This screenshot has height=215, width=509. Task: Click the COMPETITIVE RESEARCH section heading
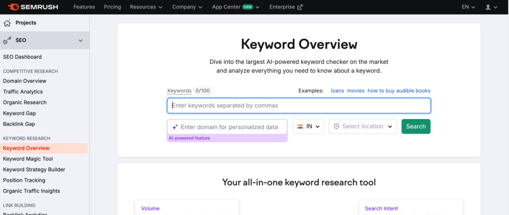tap(30, 71)
